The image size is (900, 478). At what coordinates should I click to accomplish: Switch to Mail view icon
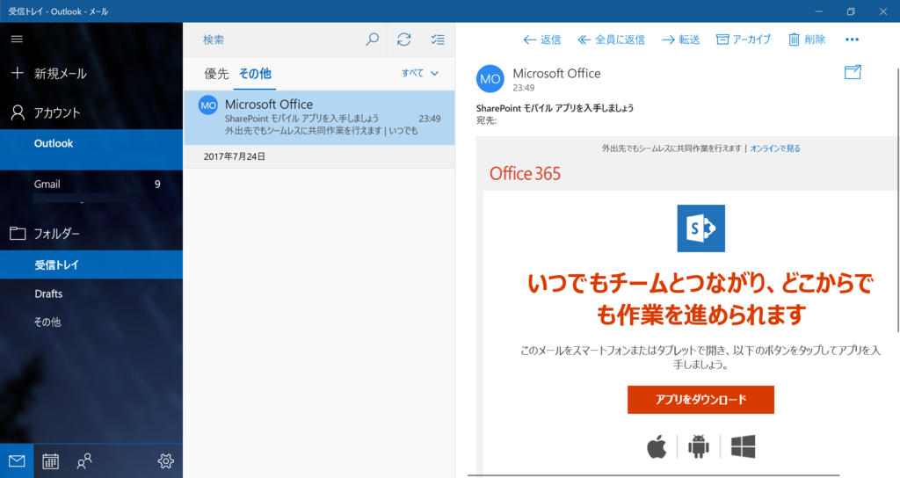click(x=17, y=460)
